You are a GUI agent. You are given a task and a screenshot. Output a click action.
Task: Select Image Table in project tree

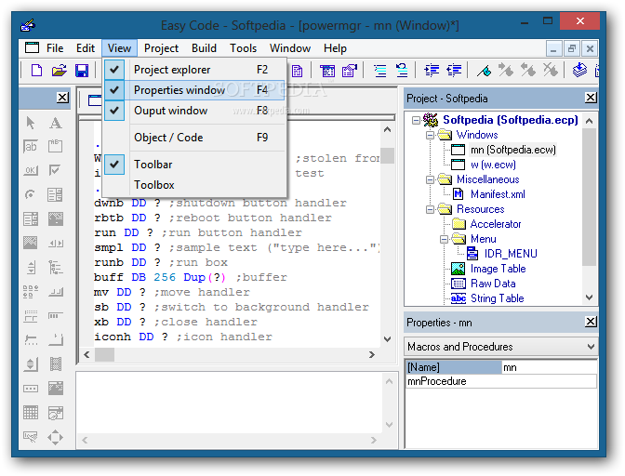(498, 269)
